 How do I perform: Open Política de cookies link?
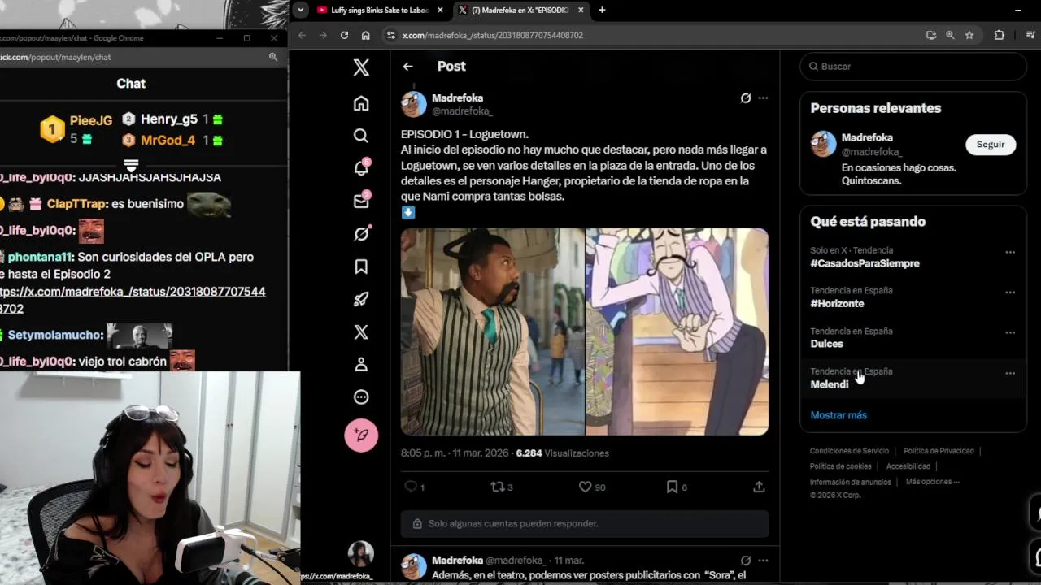point(840,466)
